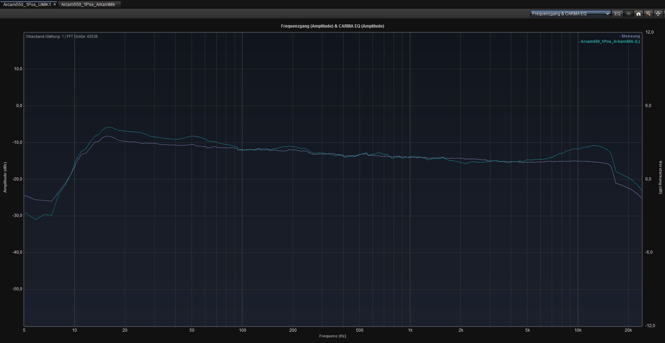The image size is (665, 343).
Task: Click the Oktavband-Glättung info text
Action: click(x=62, y=36)
